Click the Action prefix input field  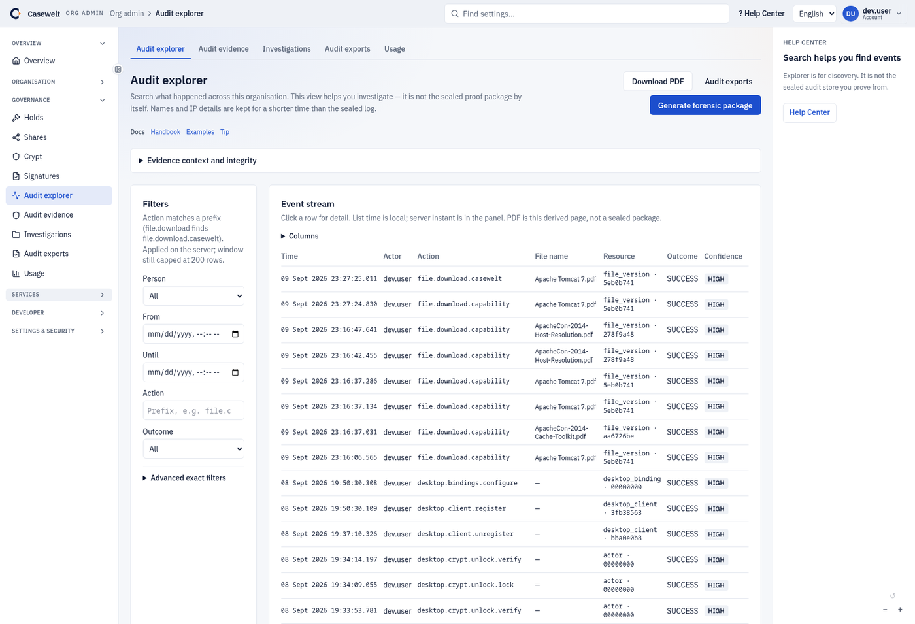[x=193, y=410]
